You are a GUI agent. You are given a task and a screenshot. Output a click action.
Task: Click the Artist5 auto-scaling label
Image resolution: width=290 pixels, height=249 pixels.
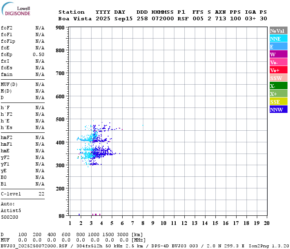(11, 211)
